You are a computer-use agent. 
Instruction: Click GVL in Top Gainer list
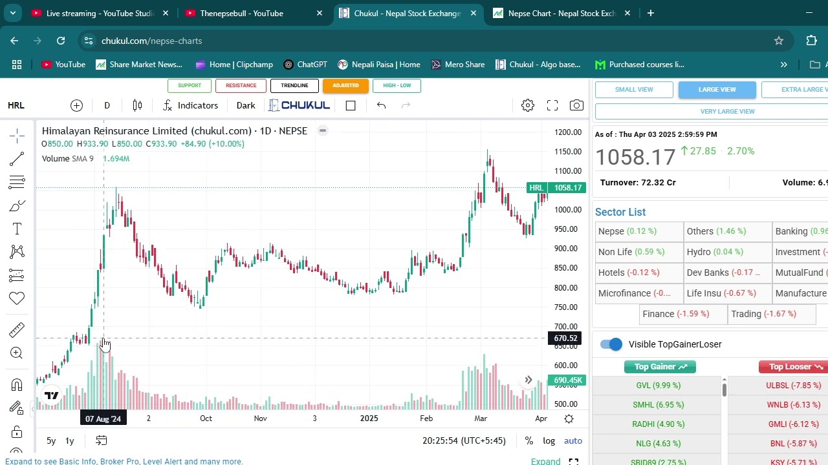pyautogui.click(x=658, y=386)
